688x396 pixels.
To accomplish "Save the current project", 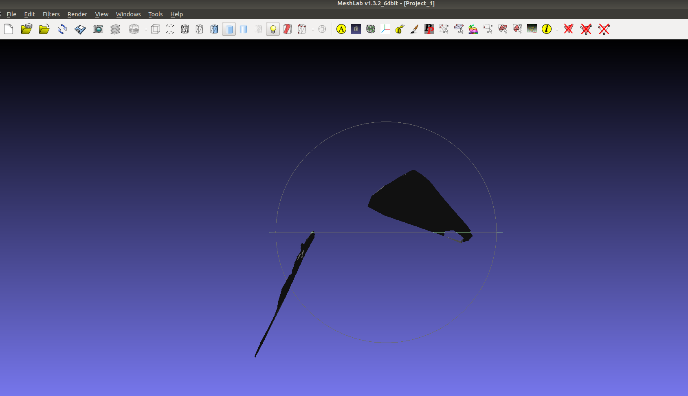I will point(80,29).
